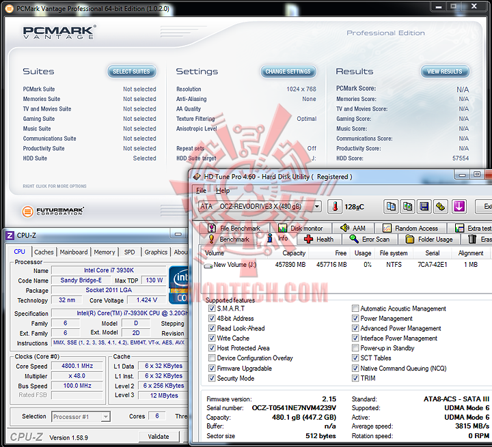
Task: Click the purple down-arrow minimize-to-tray icon
Action: click(x=459, y=207)
